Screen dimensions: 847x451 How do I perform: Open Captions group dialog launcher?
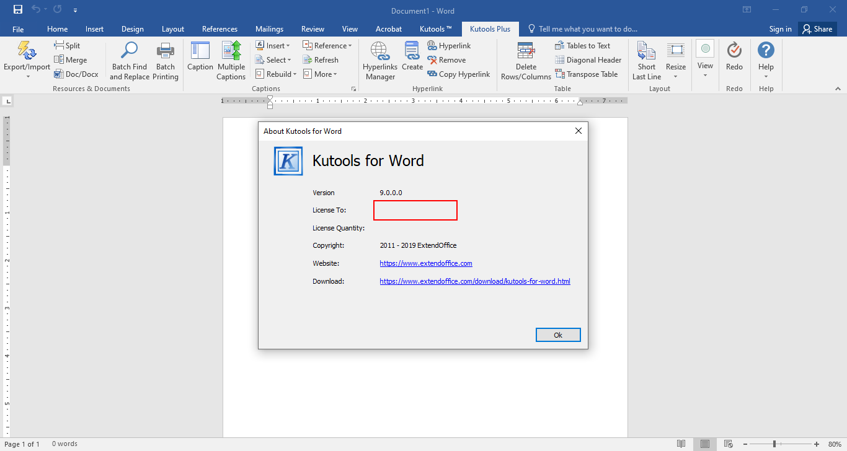(354, 89)
